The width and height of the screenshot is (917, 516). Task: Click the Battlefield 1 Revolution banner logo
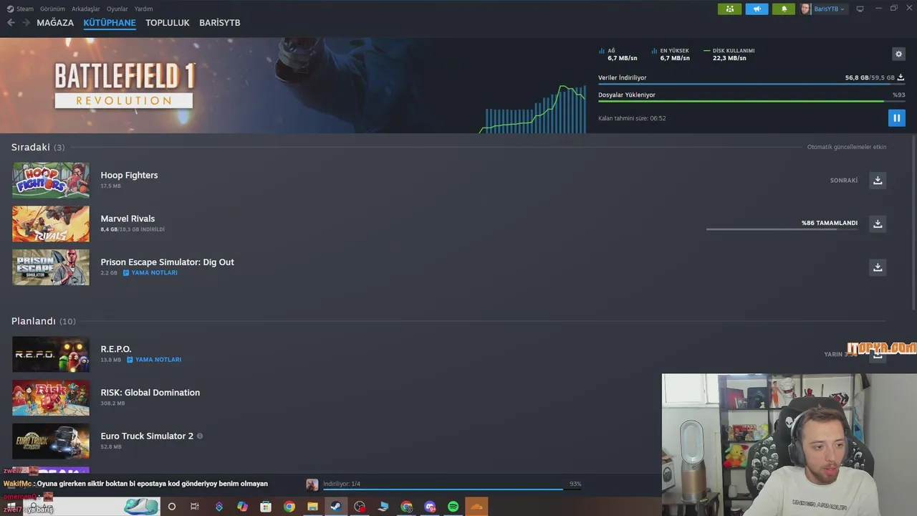click(x=124, y=85)
